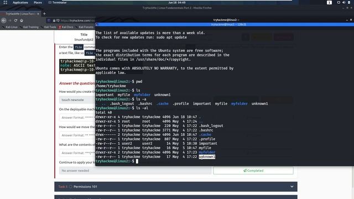Click the 'What are the contents' answer field

tap(77, 153)
